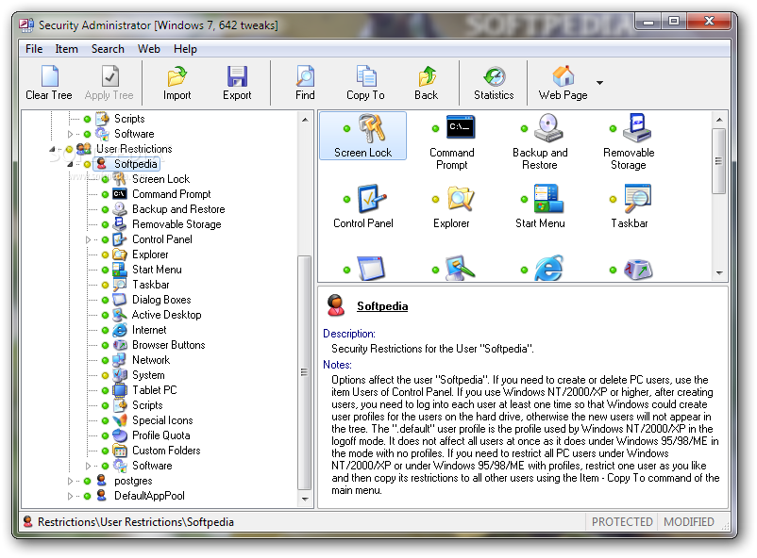This screenshot has height=558, width=757.
Task: Toggle status dot of Taskbar tree item
Action: [x=106, y=285]
